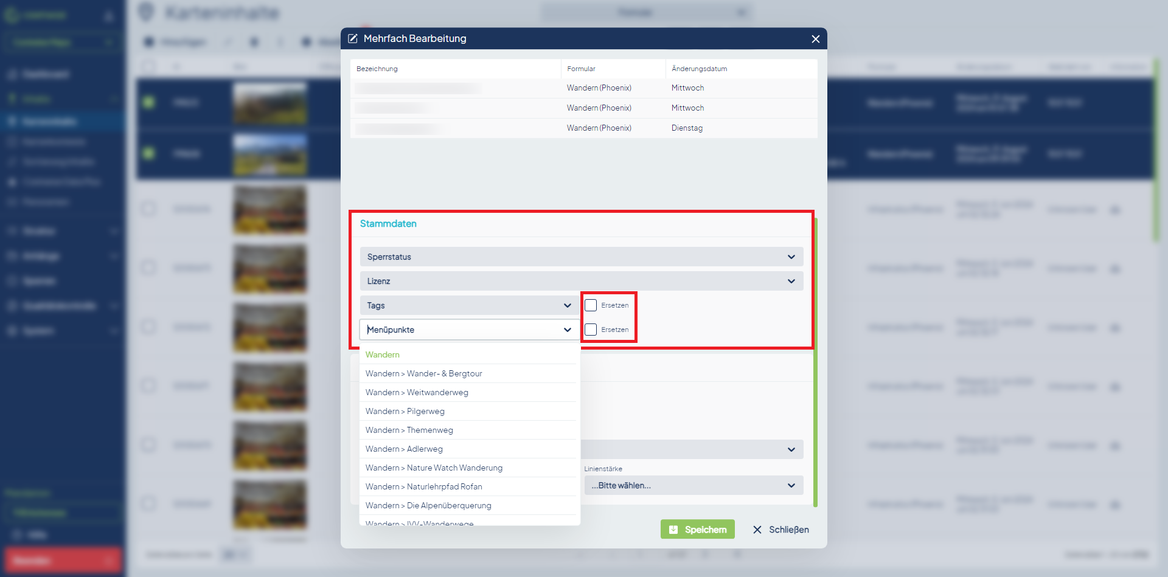
Task: Select Wandern > Adlerweg option
Action: 468,449
